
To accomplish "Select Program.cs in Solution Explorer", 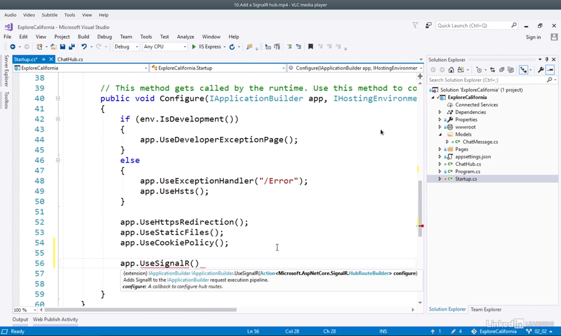I will pyautogui.click(x=468, y=172).
